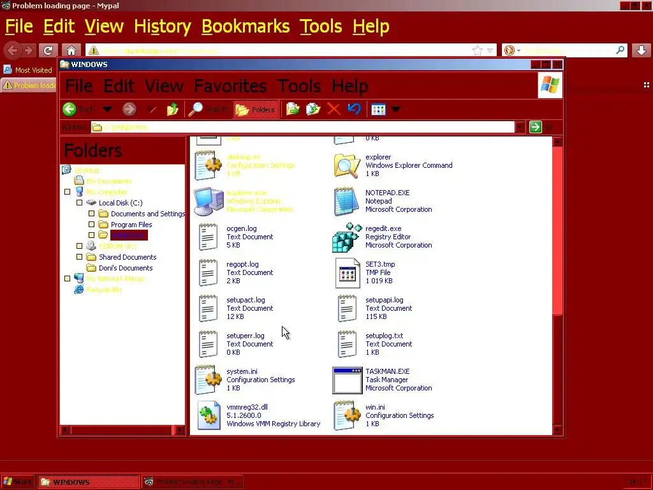Open Mypal's Bookmarks menu

(246, 26)
